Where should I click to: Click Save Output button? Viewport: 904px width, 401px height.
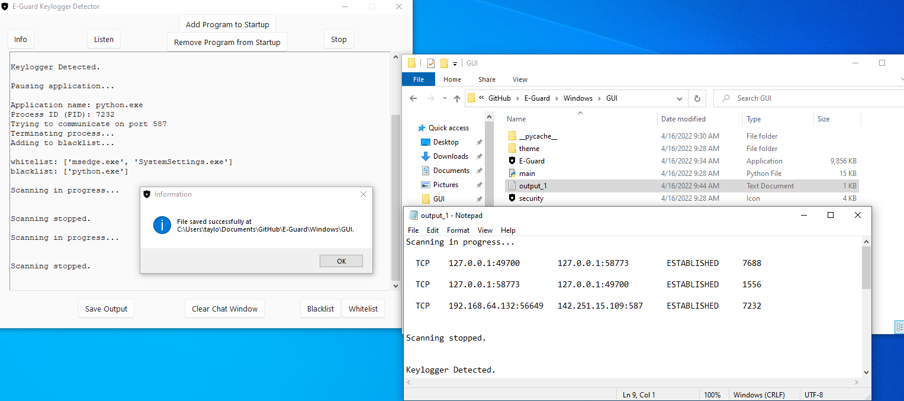(x=107, y=309)
